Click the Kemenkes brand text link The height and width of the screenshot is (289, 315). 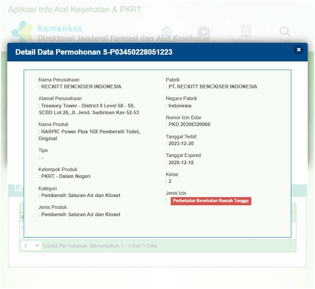pyautogui.click(x=60, y=29)
